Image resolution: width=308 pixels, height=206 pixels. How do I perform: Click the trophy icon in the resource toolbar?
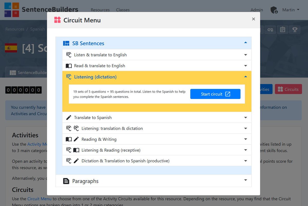(295, 29)
